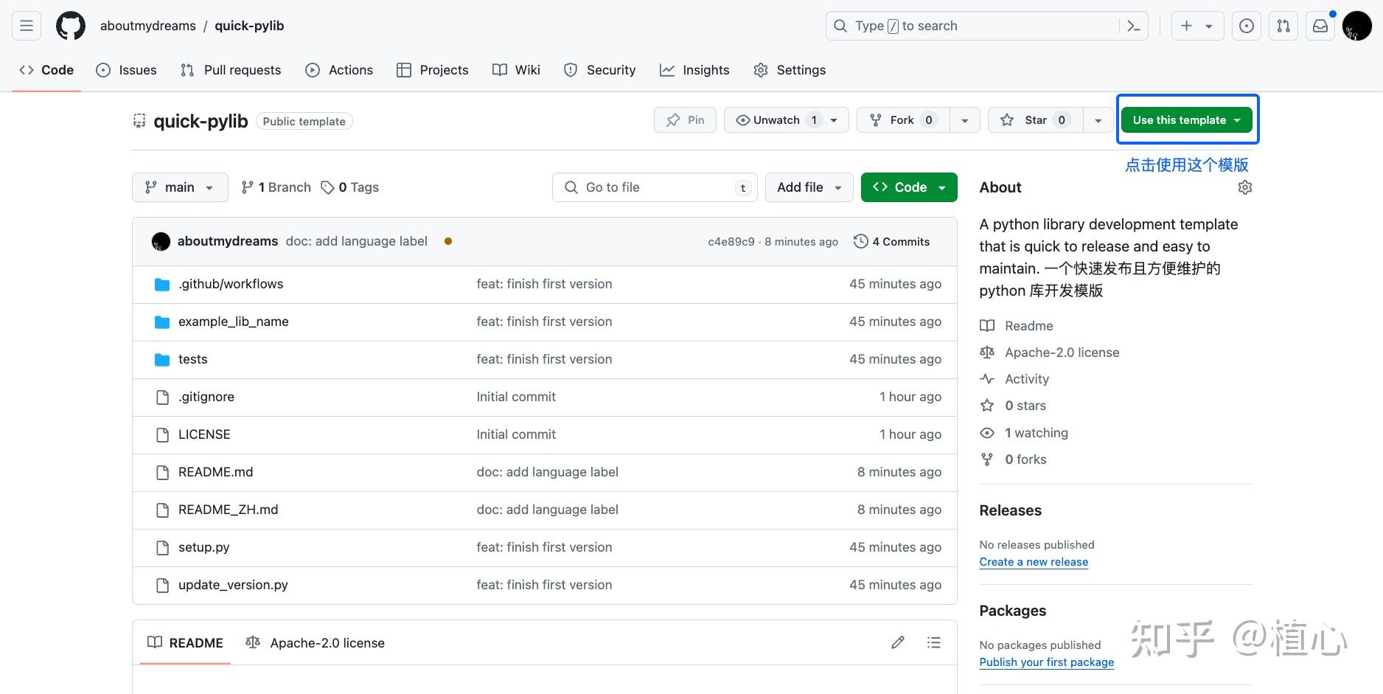Open the issues icon in header
Image resolution: width=1383 pixels, height=694 pixels.
(1247, 26)
